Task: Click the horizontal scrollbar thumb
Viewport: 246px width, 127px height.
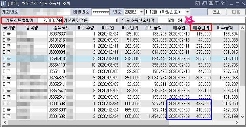Action: point(88,122)
